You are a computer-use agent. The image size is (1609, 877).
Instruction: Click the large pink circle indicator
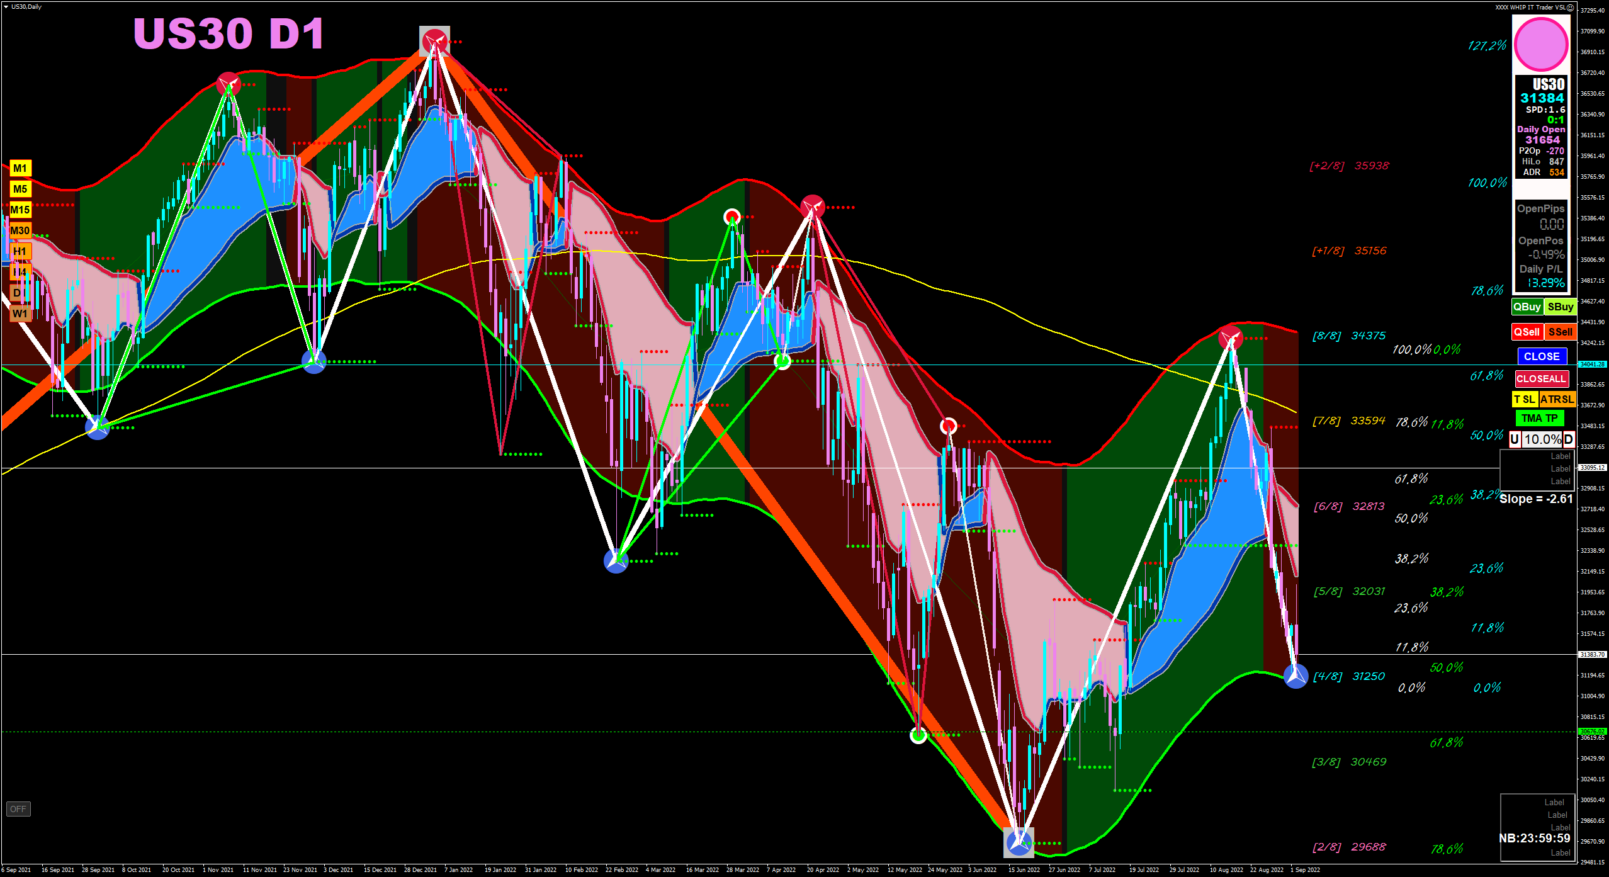[1540, 44]
